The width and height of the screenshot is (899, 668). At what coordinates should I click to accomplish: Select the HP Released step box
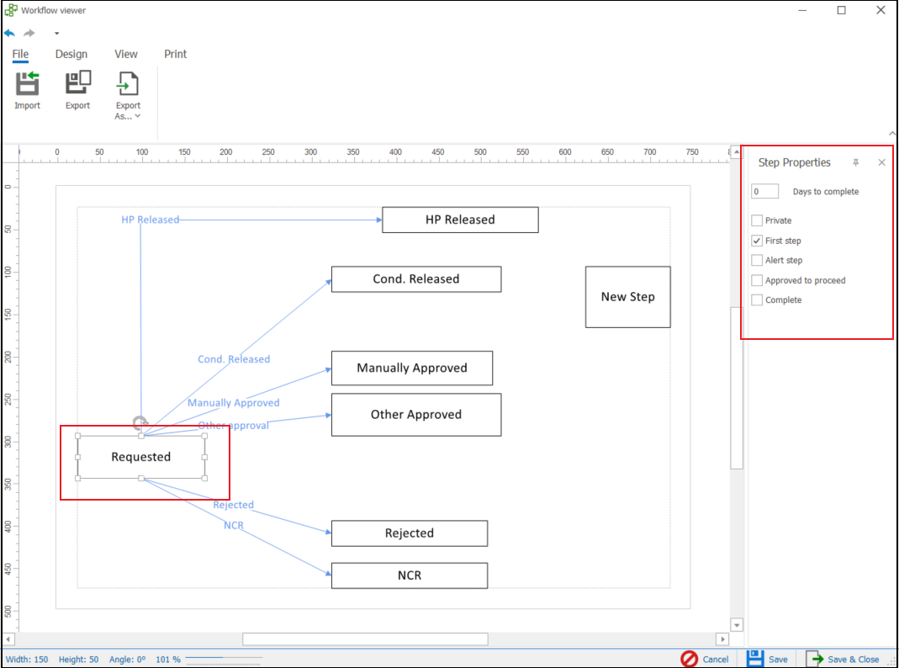pos(460,220)
